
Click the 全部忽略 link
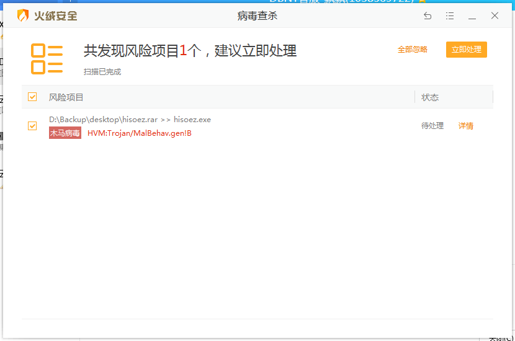pyautogui.click(x=413, y=50)
